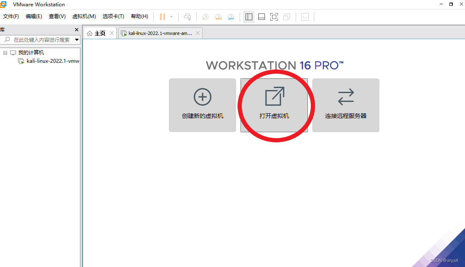Click the full screen mode icon

(274, 17)
